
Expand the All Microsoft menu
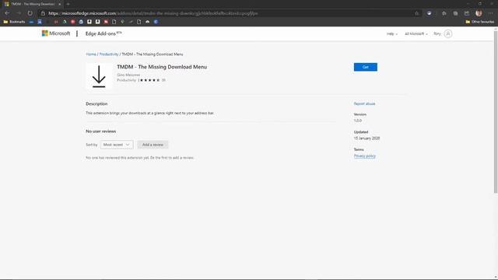click(x=416, y=33)
